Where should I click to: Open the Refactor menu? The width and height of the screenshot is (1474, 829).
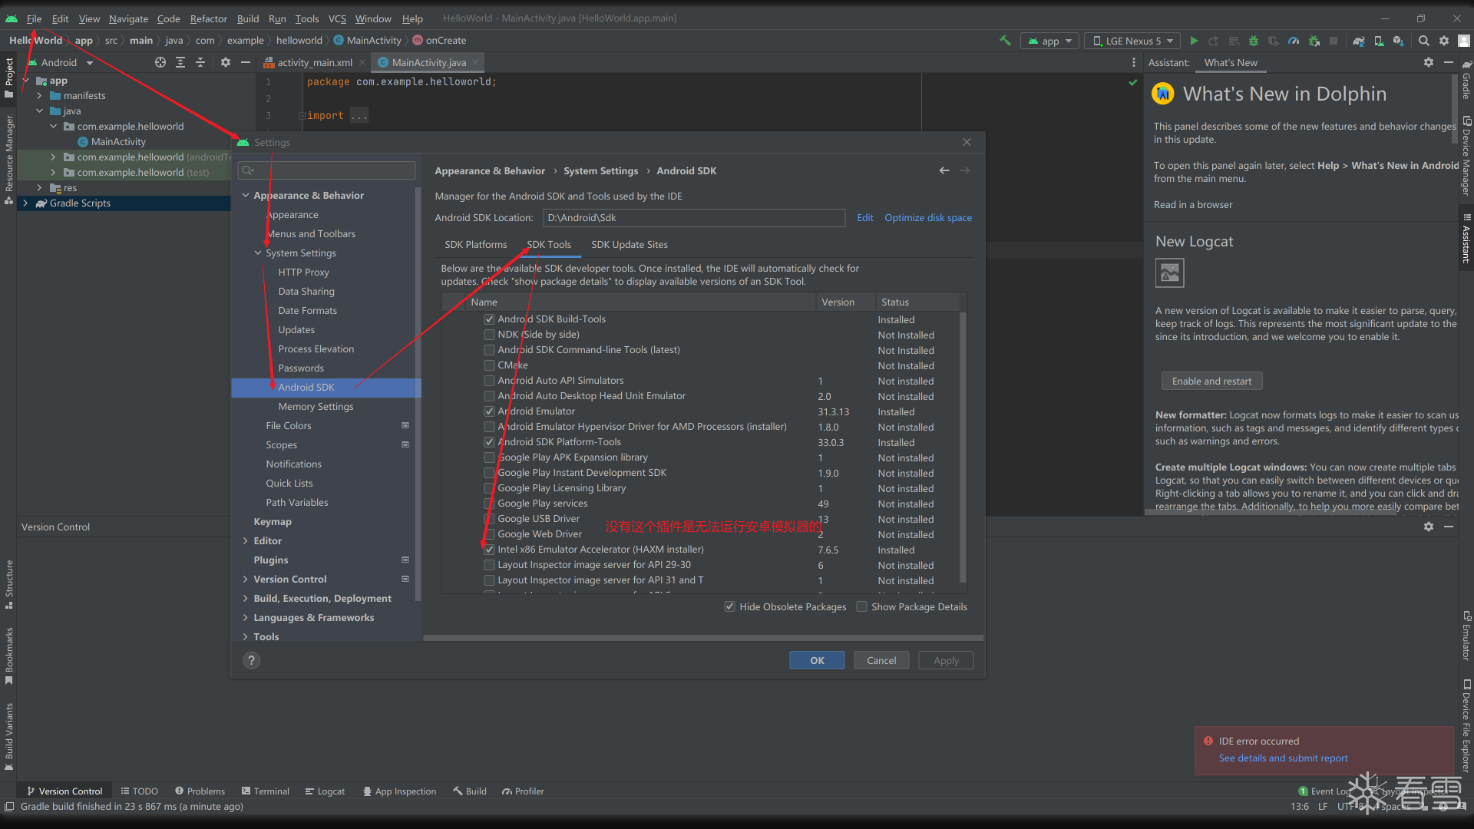tap(208, 18)
